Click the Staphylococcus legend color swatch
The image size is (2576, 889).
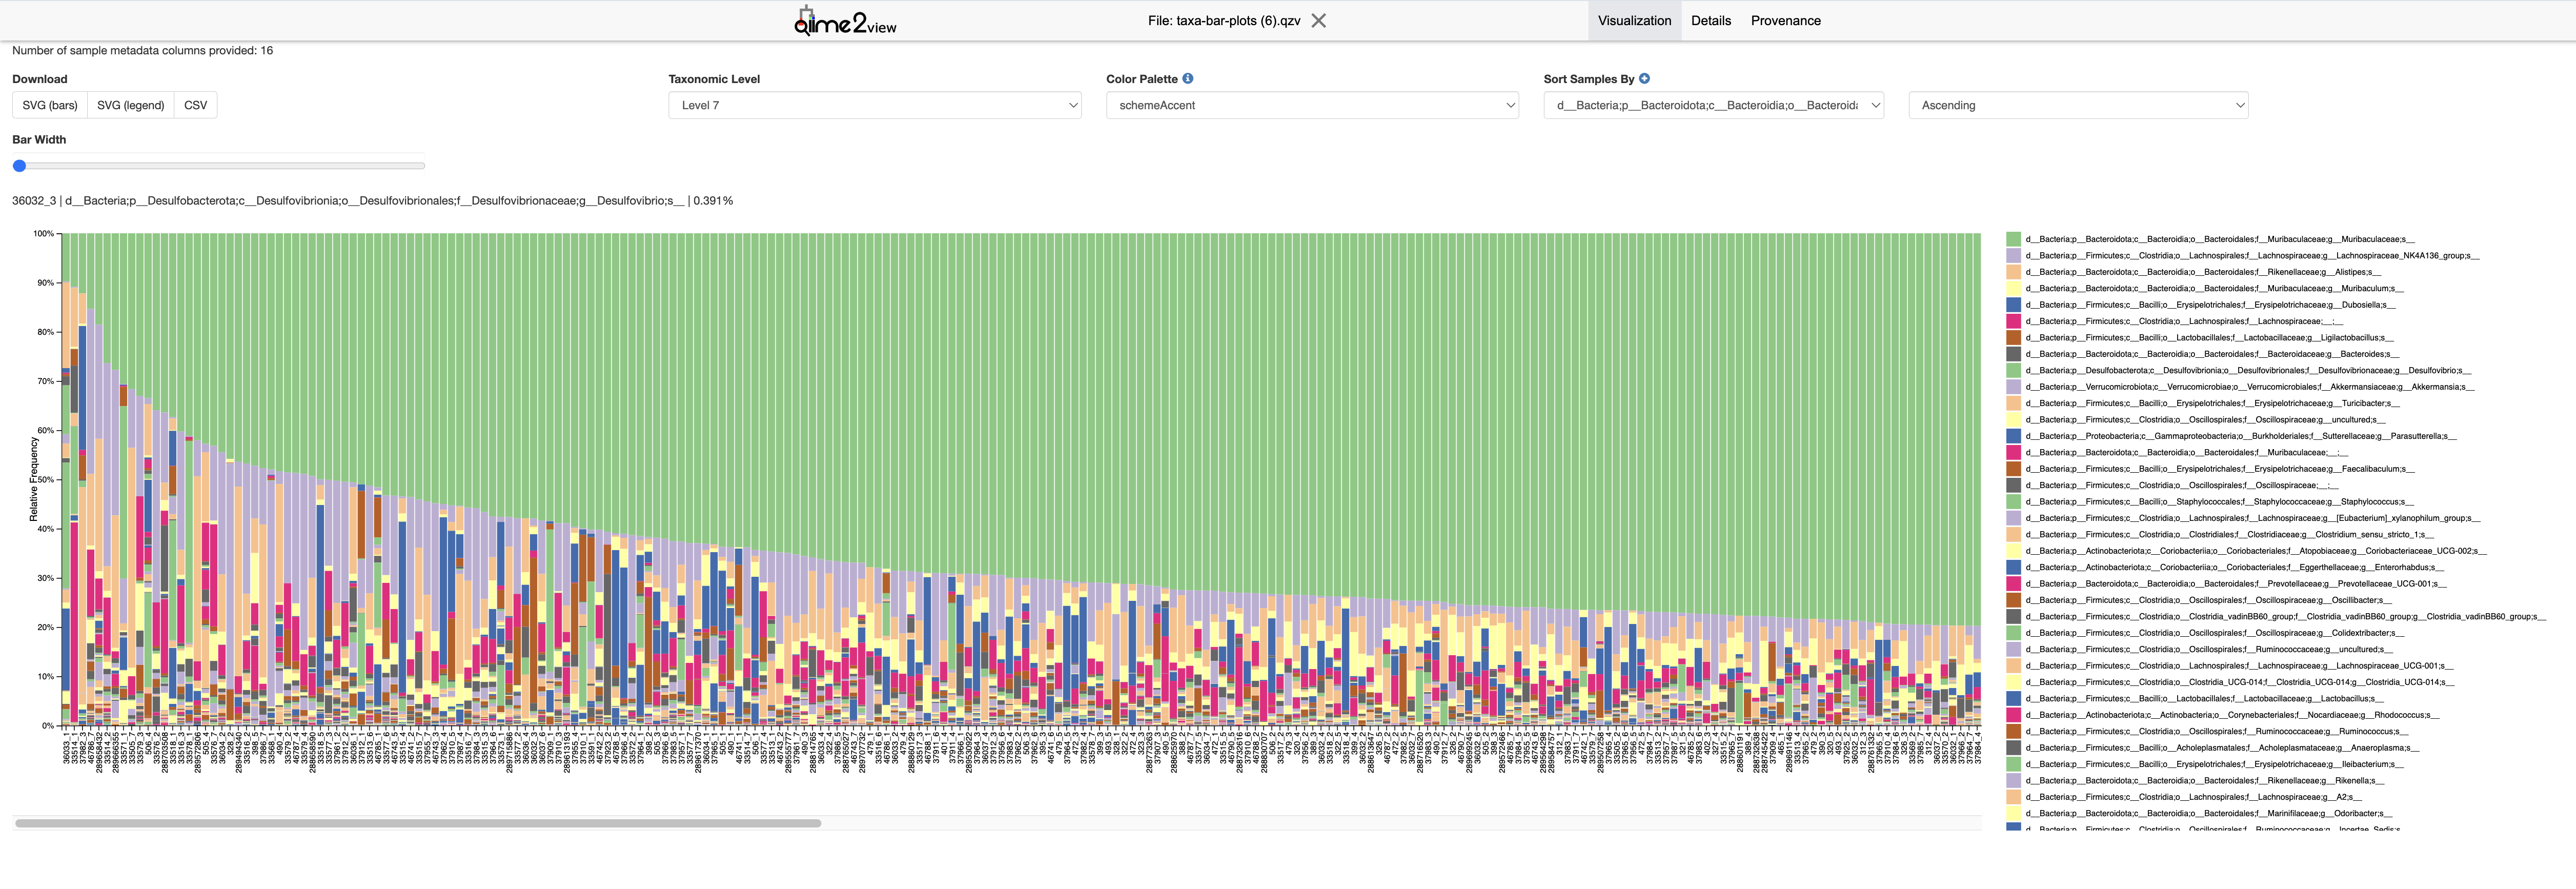(x=2013, y=502)
